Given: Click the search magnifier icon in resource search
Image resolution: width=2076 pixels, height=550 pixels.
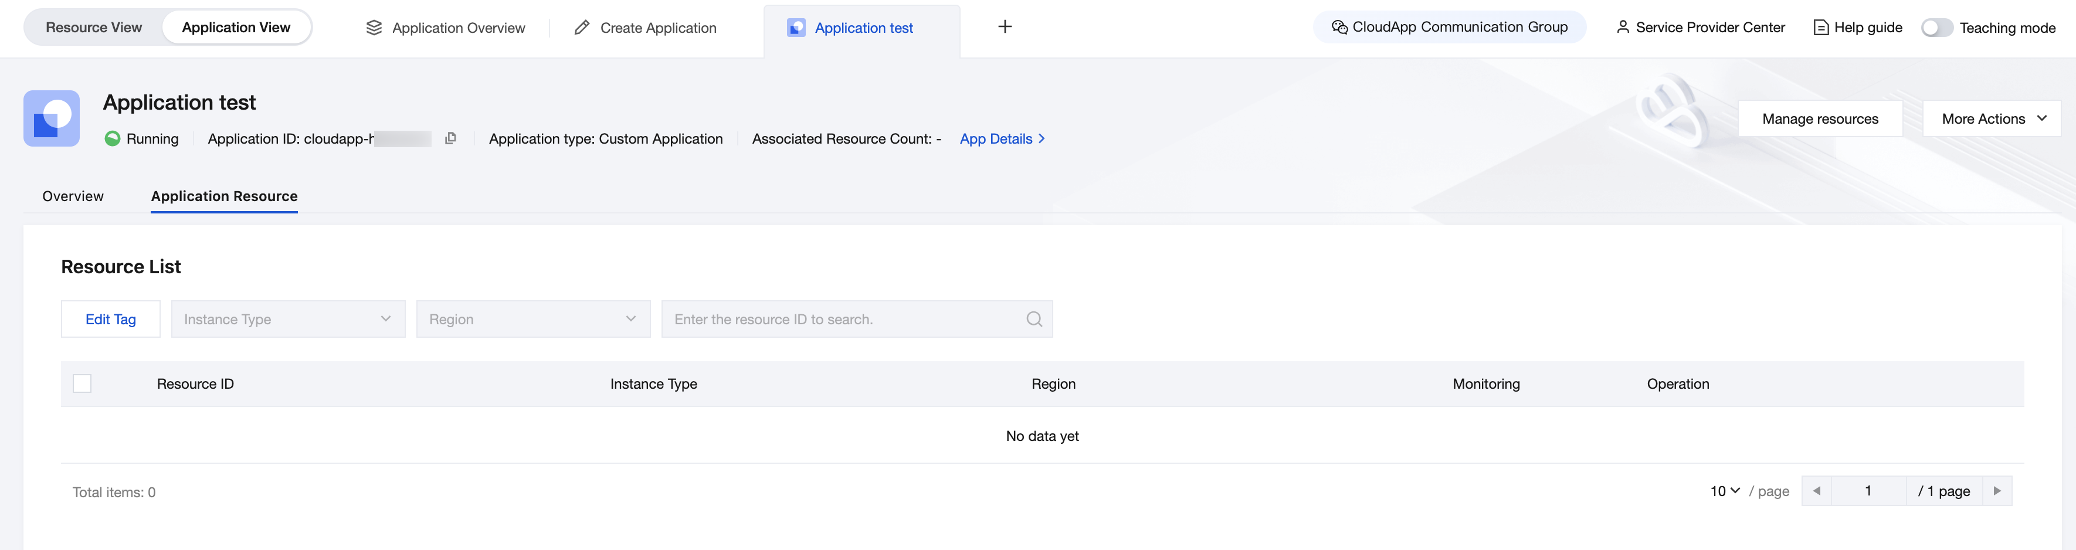Looking at the screenshot, I should tap(1034, 320).
